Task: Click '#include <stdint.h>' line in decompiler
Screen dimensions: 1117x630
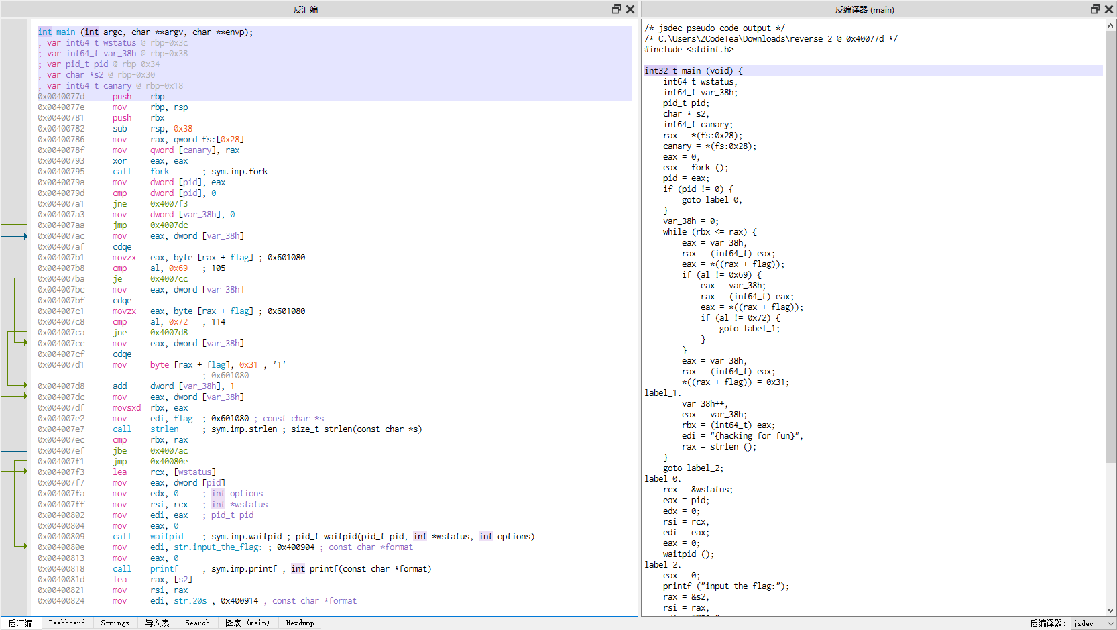Action: click(689, 50)
